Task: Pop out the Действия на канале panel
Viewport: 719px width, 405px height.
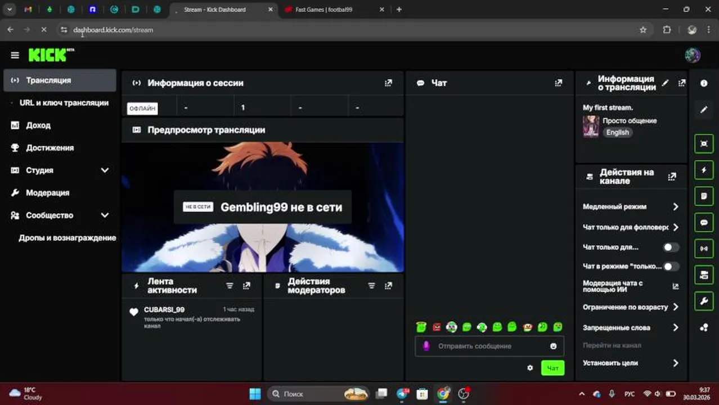Action: tap(672, 177)
